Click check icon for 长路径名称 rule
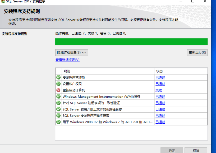Image resolution: width=216 pixels, height=153 pixels. point(58,109)
